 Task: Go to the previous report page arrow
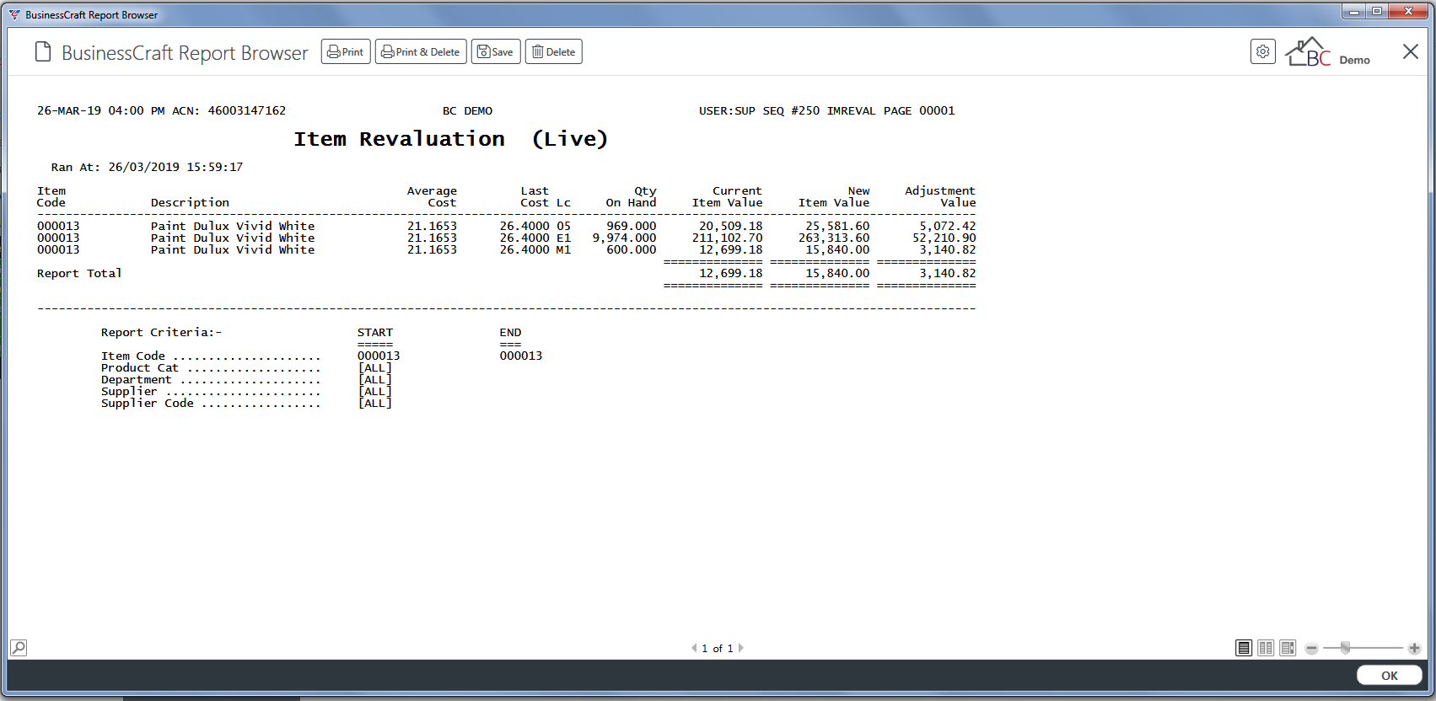pos(694,648)
